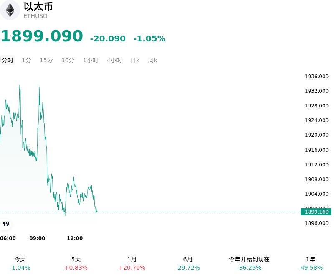Switch to the 15分 interval tab
Screen dimensions: 334x276
46,60
